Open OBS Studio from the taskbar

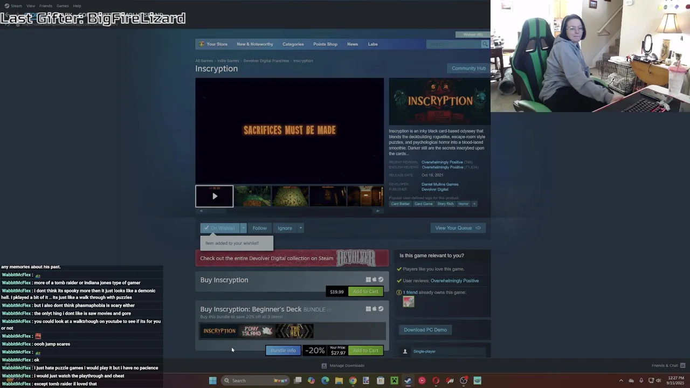click(x=464, y=380)
